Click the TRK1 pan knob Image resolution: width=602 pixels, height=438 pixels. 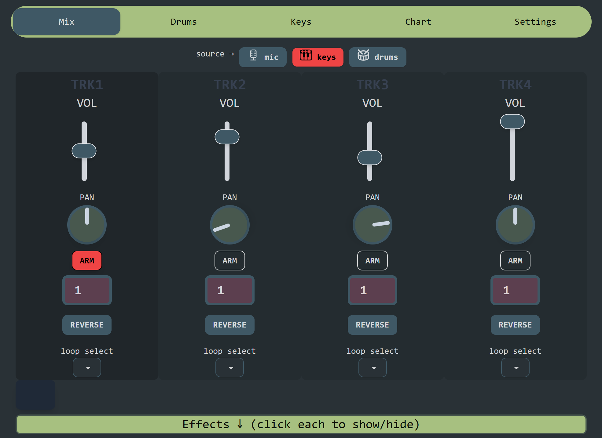[x=87, y=225]
